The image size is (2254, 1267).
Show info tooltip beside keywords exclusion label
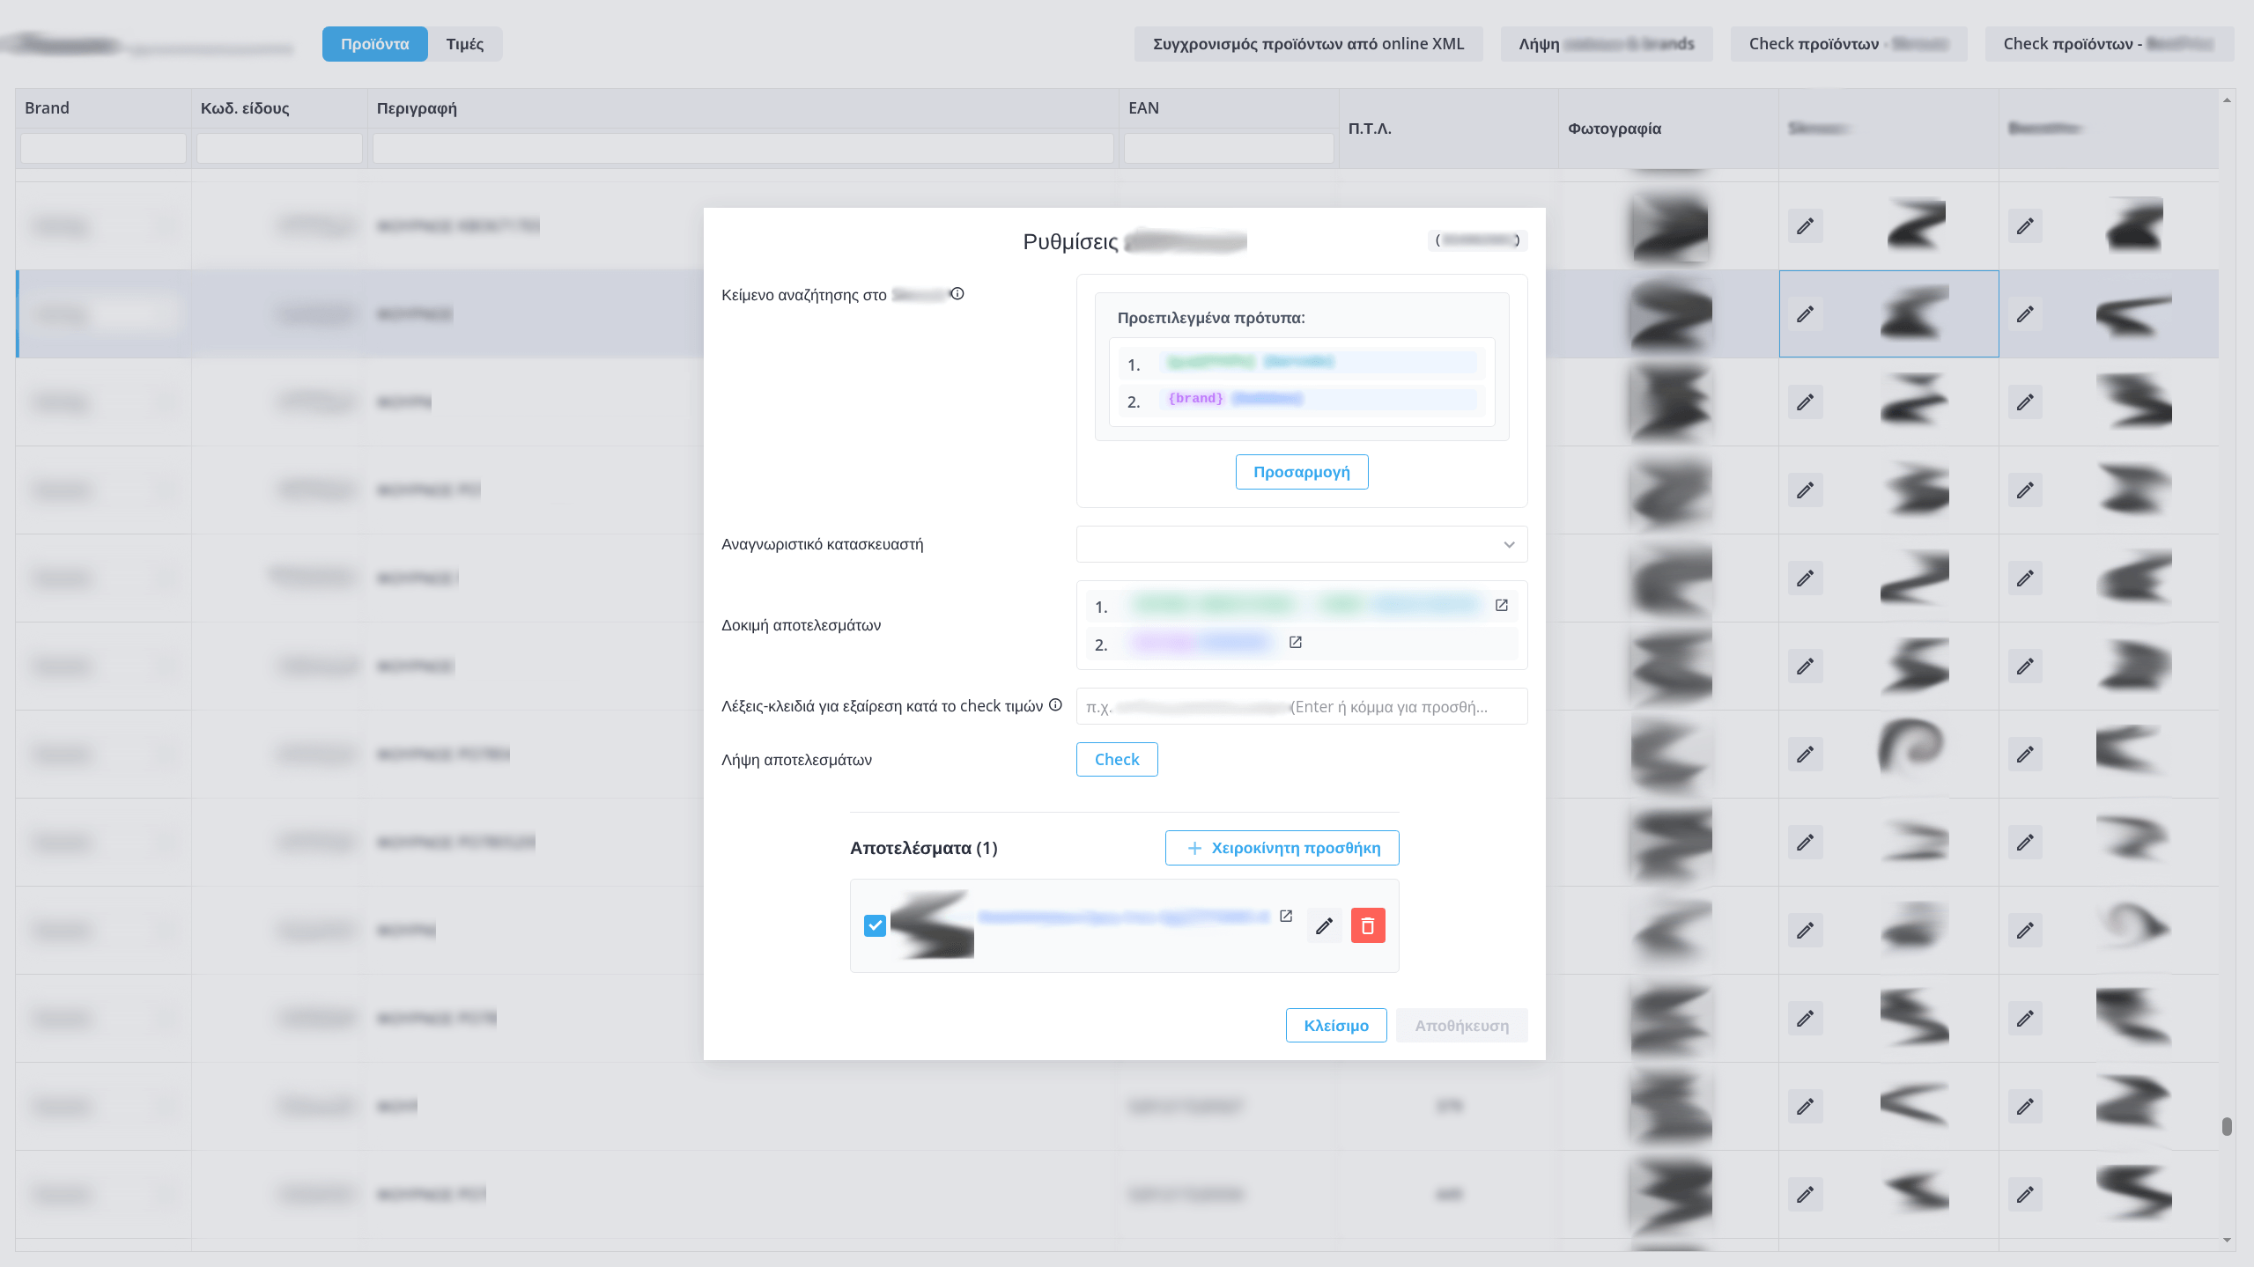(1055, 704)
